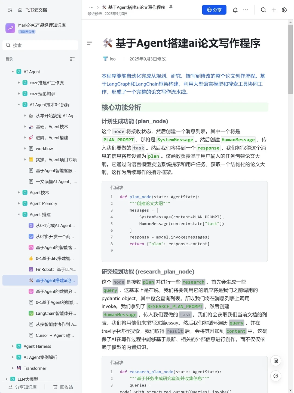Expand Agent Memory tree node
This screenshot has width=294, height=393.
(x=19, y=203)
